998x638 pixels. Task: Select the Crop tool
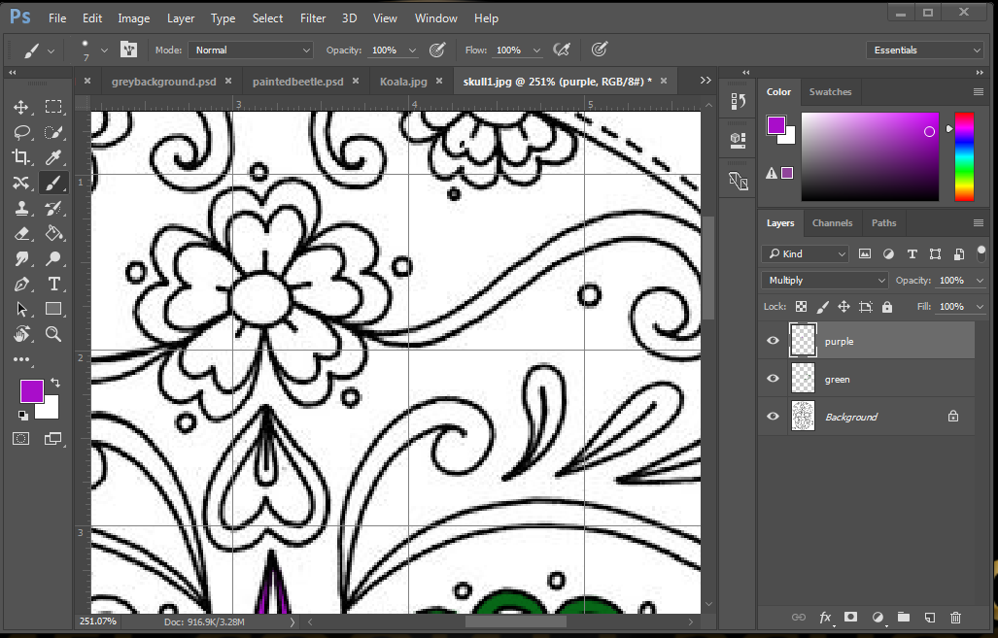tap(21, 157)
